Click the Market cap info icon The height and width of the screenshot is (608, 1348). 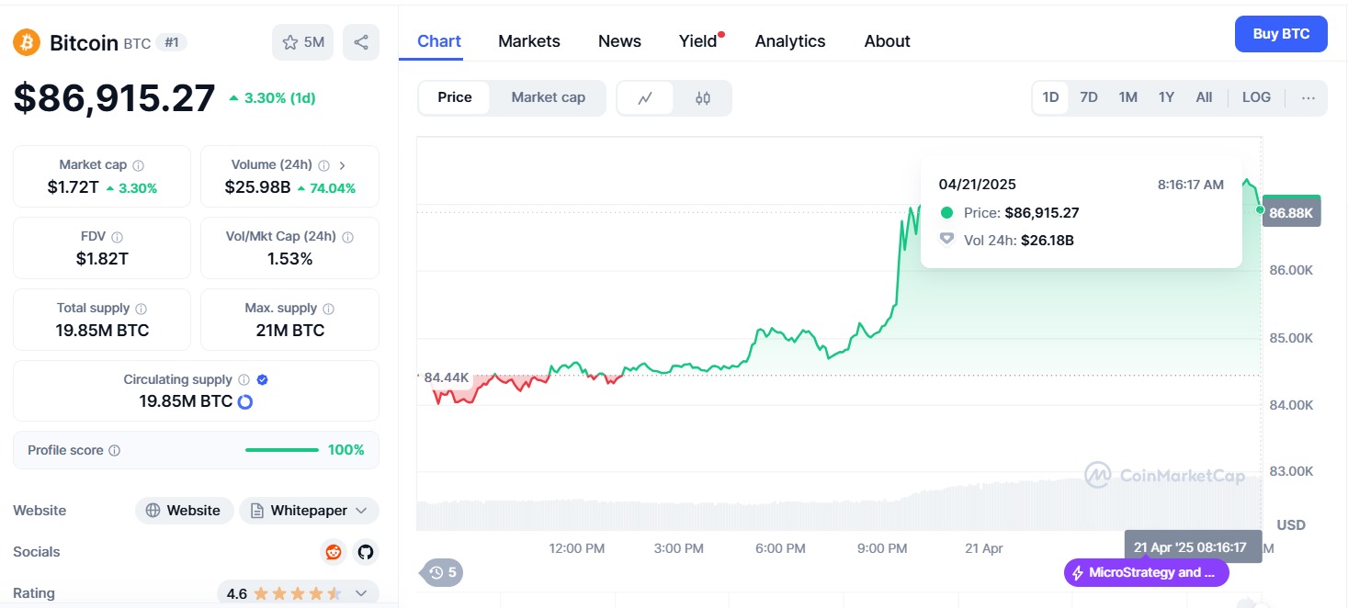(139, 165)
